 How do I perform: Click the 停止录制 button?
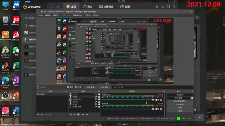[179, 98]
